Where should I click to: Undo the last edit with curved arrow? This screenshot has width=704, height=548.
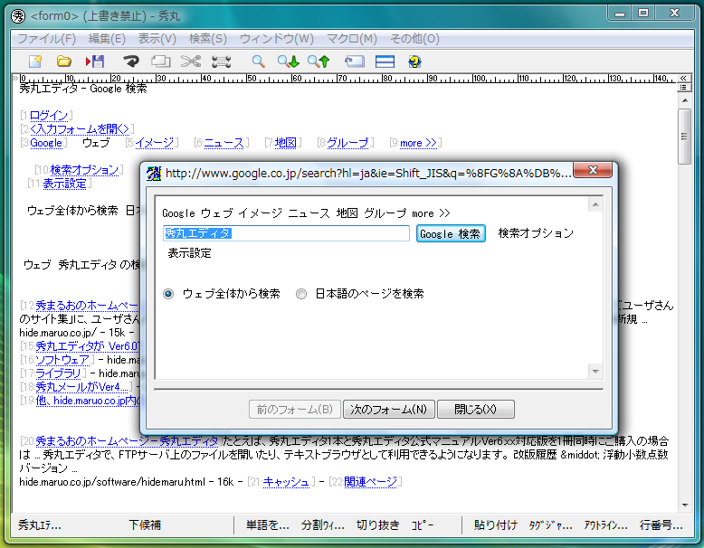pyautogui.click(x=131, y=61)
